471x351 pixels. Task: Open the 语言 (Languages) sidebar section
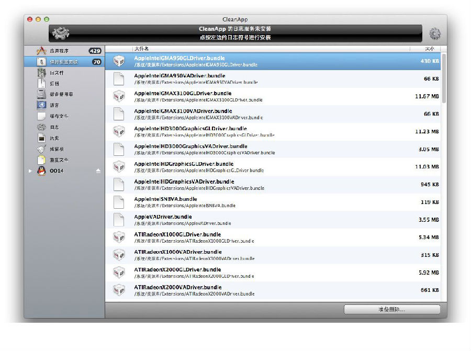pos(55,105)
